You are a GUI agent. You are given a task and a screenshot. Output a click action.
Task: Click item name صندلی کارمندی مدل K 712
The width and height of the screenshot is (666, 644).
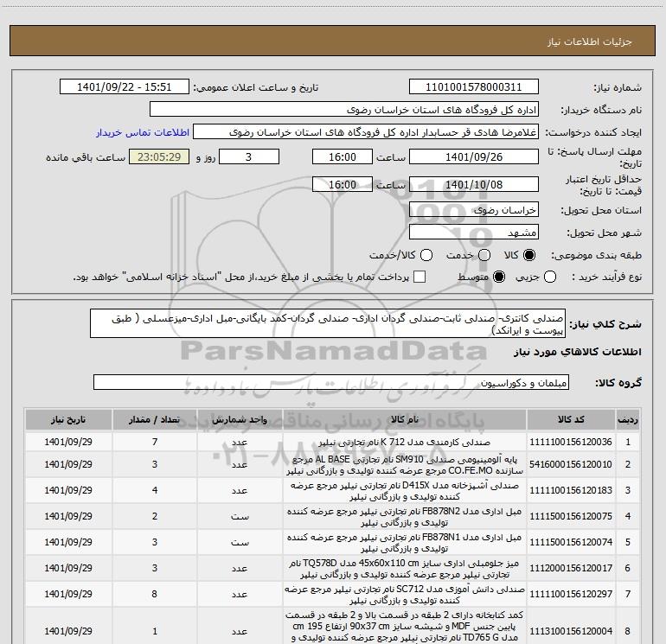tap(405, 442)
